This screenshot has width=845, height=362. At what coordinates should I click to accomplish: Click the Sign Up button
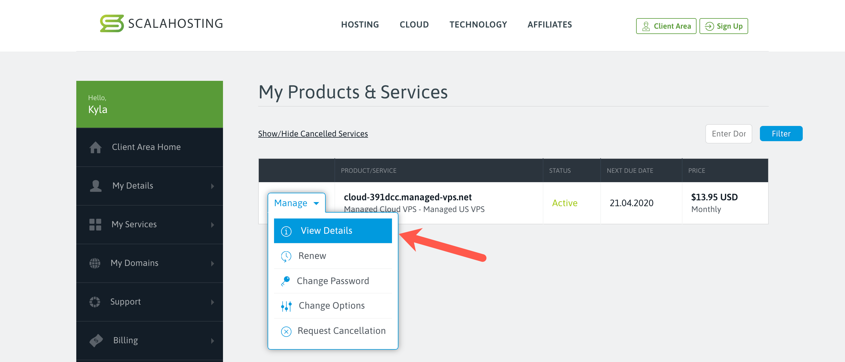pyautogui.click(x=723, y=26)
